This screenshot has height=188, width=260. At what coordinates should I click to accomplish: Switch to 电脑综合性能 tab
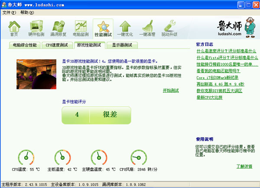[25, 45]
